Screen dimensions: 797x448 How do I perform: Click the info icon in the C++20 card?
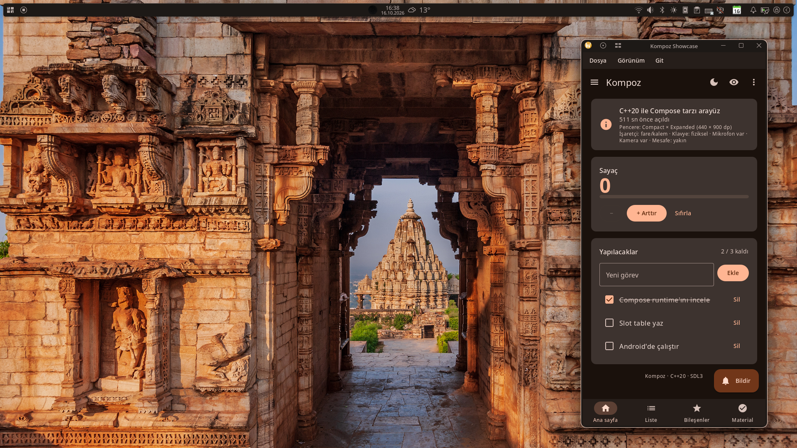[606, 124]
